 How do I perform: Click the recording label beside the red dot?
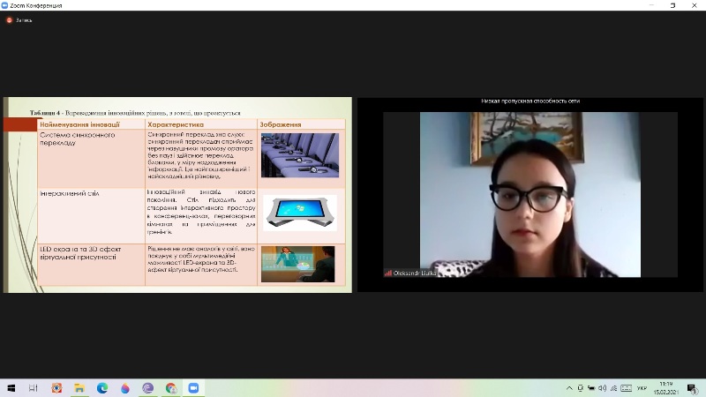[24, 20]
